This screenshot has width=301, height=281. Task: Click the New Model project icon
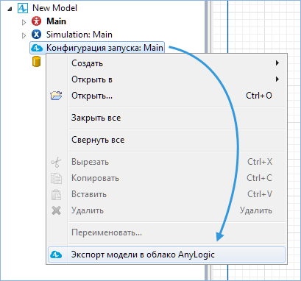point(23,8)
